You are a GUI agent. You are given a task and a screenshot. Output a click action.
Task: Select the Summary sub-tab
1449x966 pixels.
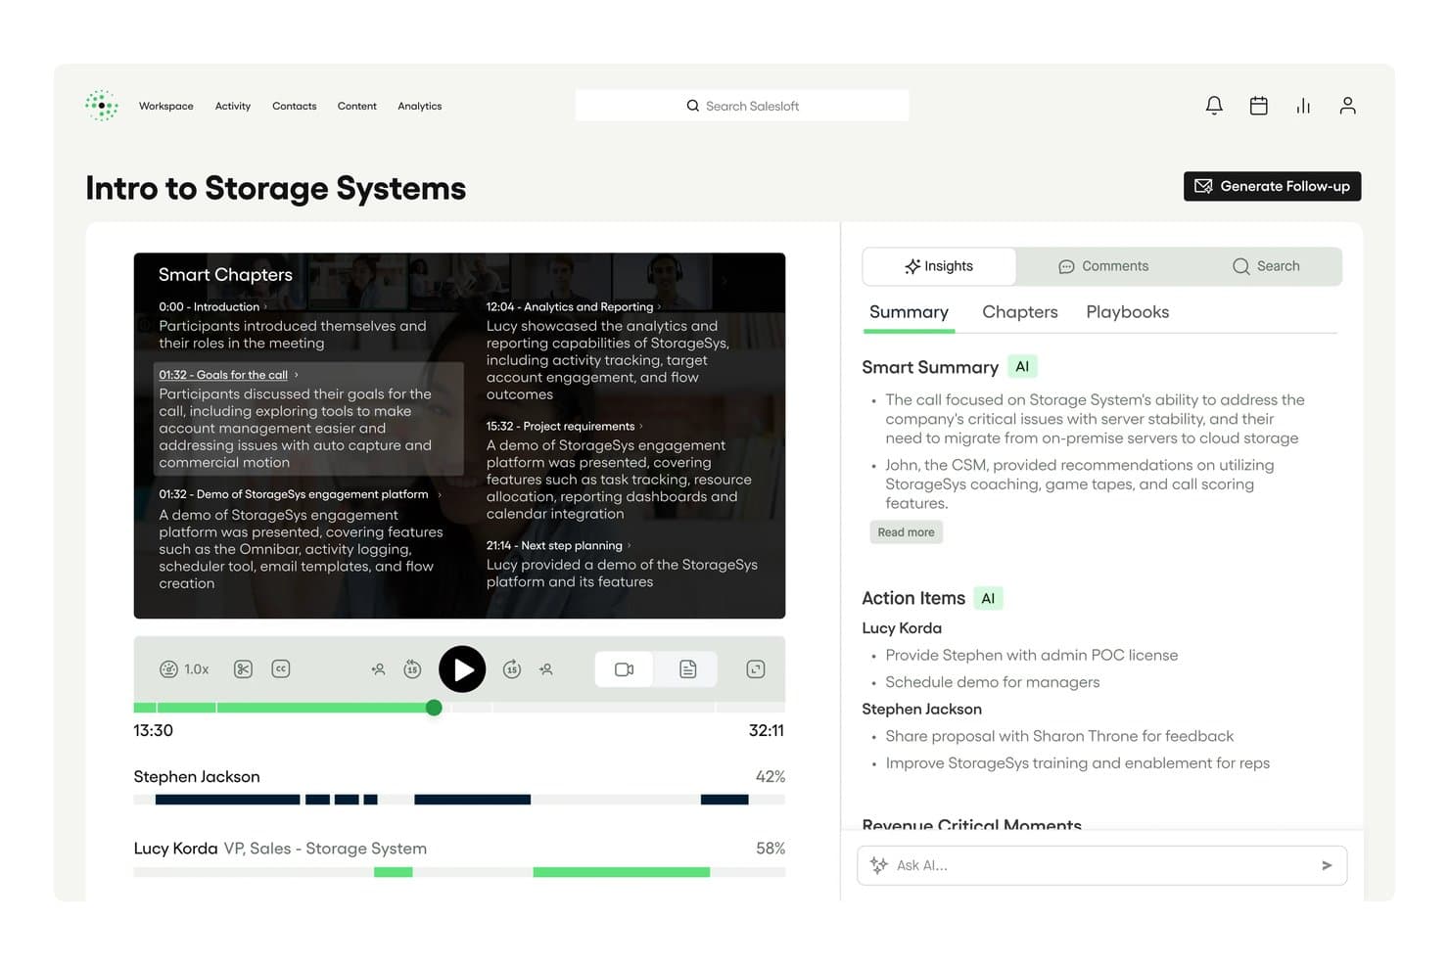point(909,312)
